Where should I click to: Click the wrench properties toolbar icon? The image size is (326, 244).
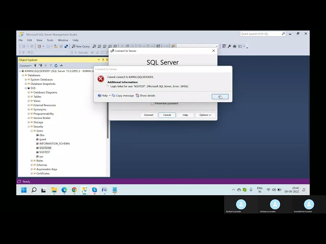229,46
